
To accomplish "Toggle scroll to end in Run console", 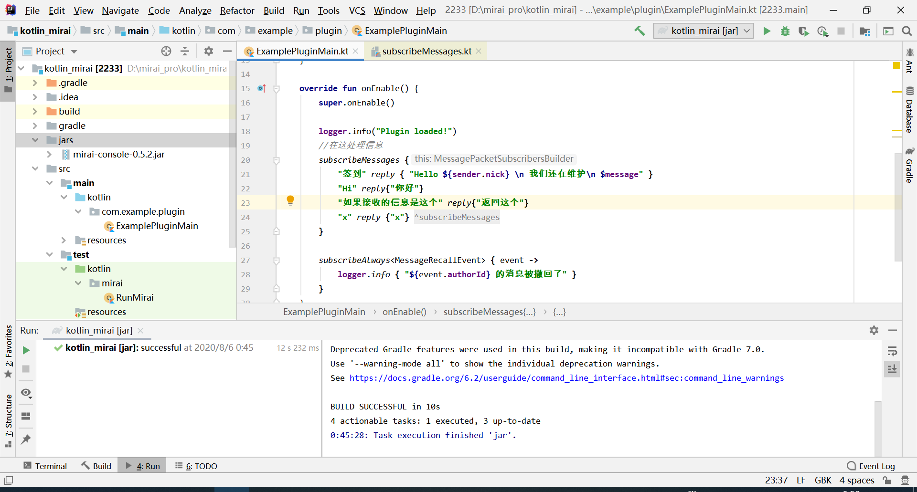I will [892, 369].
